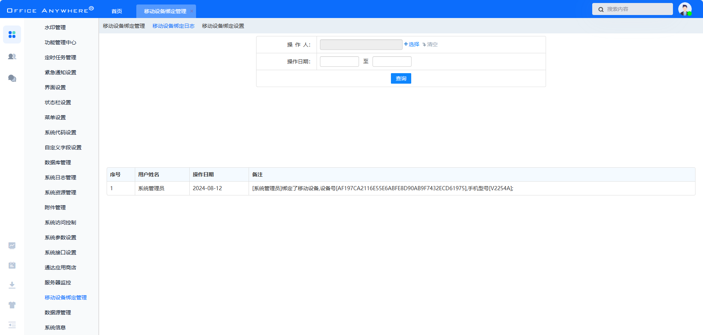Open the 移动设备绑定设置 sub-tab
Screen dimensions: 703x335
(223, 26)
